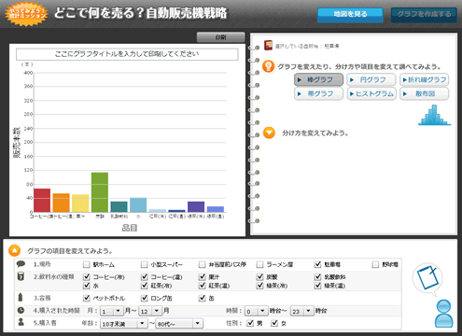
Task: Click the red コーヒー(冷) bar in chart
Action: click(42, 201)
